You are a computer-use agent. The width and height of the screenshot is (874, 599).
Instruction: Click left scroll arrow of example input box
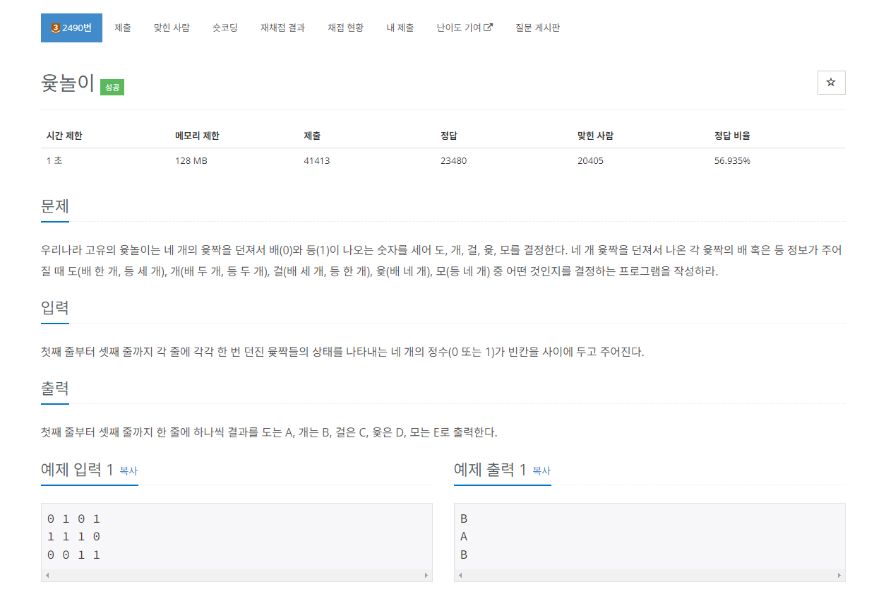pos(47,576)
